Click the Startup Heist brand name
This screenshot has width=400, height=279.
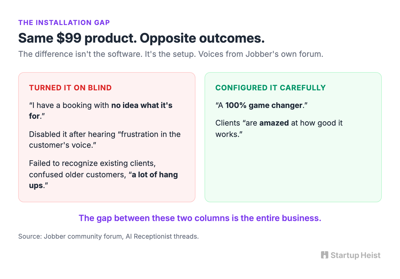(355, 255)
